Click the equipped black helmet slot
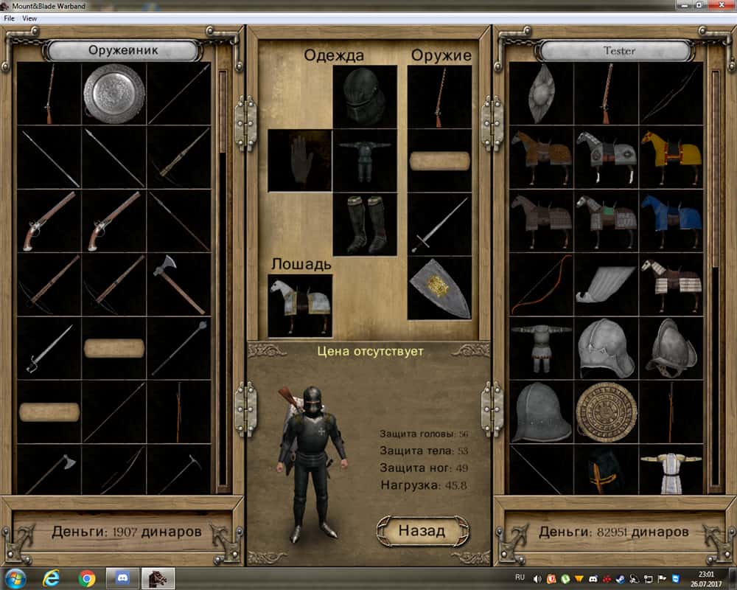Image resolution: width=737 pixels, height=590 pixels. point(364,97)
